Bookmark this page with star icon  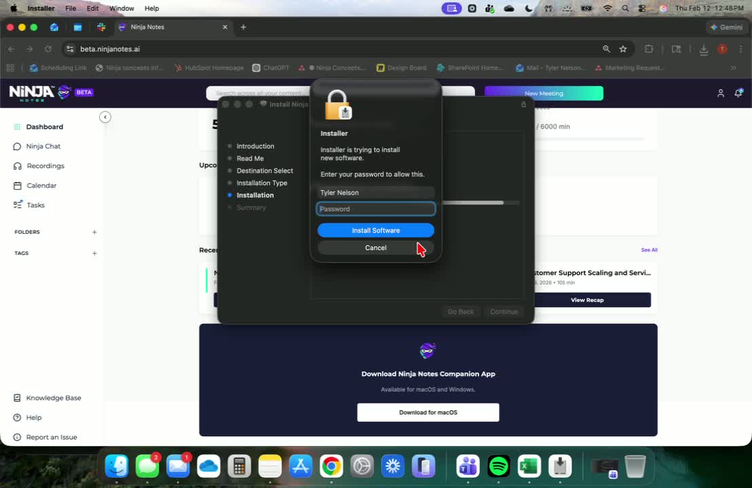[x=623, y=49]
